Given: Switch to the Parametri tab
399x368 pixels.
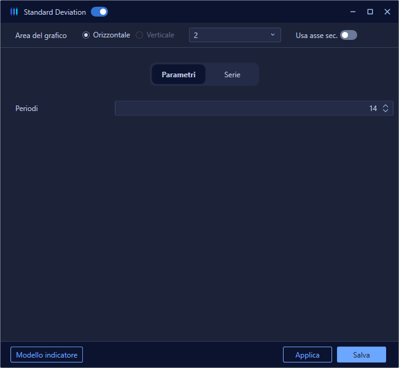Looking at the screenshot, I should [x=179, y=74].
